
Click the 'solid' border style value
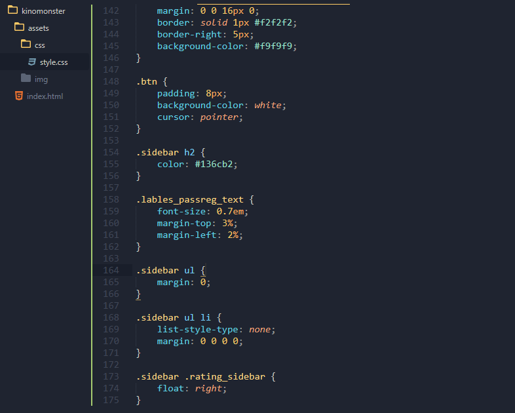click(214, 23)
